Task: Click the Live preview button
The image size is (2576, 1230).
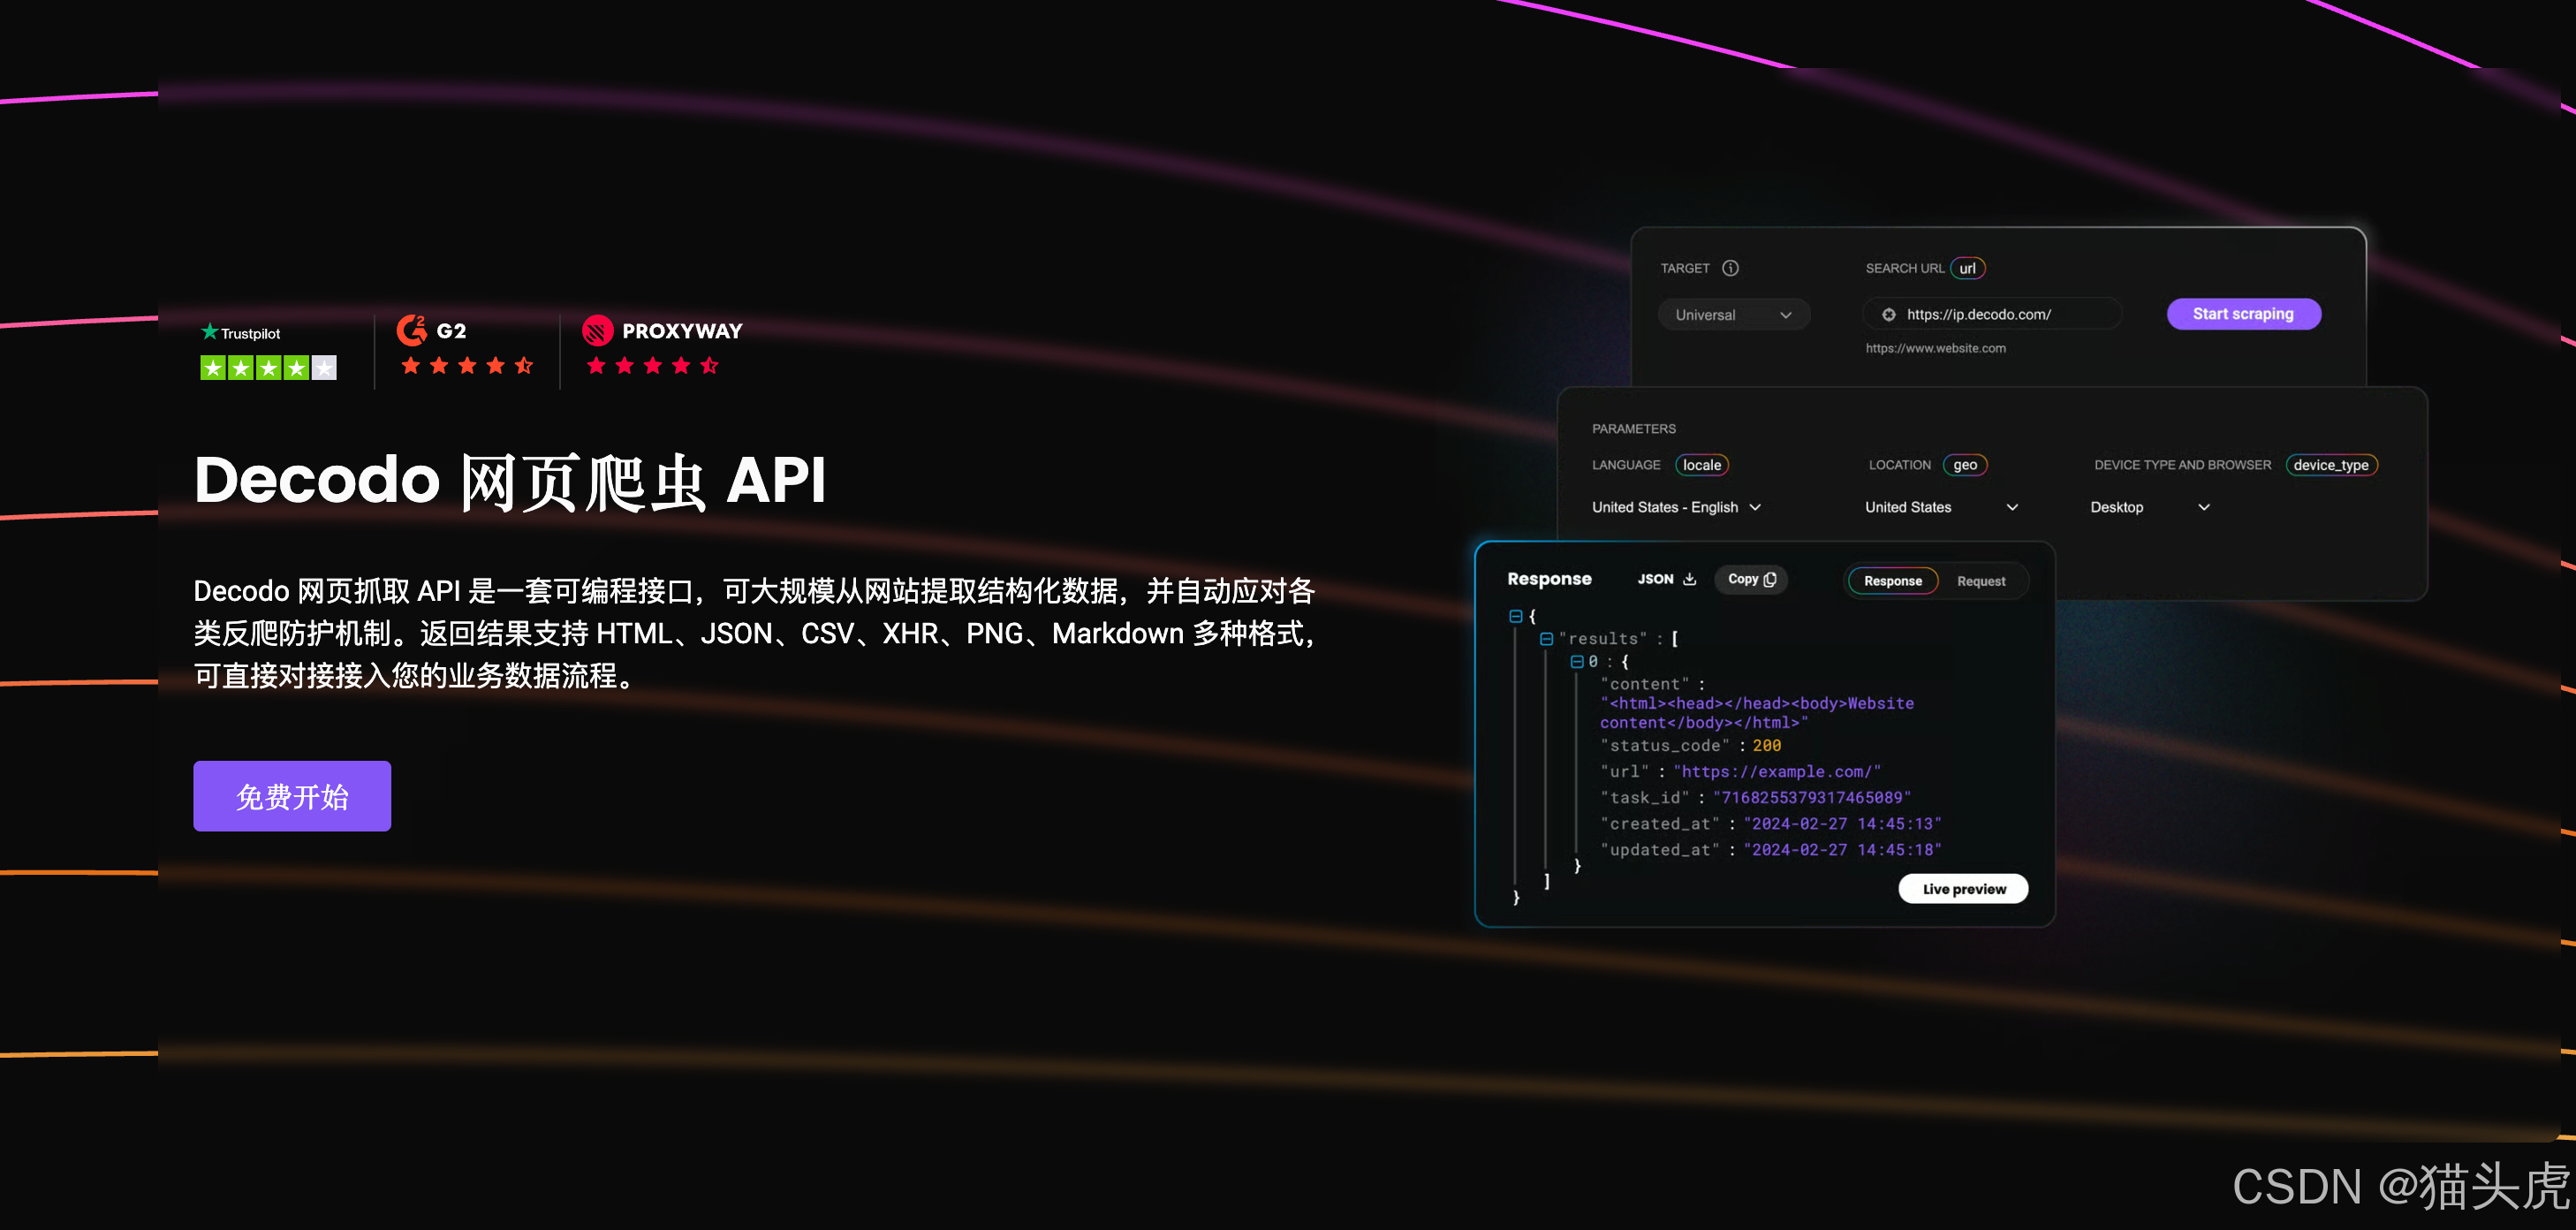Action: point(1964,889)
